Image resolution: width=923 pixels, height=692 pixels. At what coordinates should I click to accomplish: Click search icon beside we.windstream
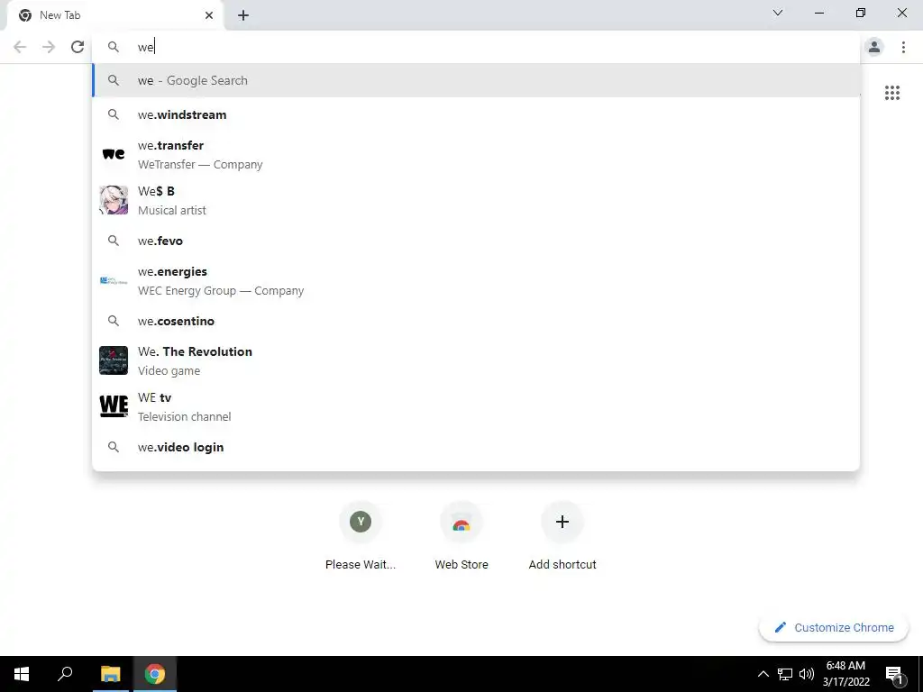tap(114, 114)
